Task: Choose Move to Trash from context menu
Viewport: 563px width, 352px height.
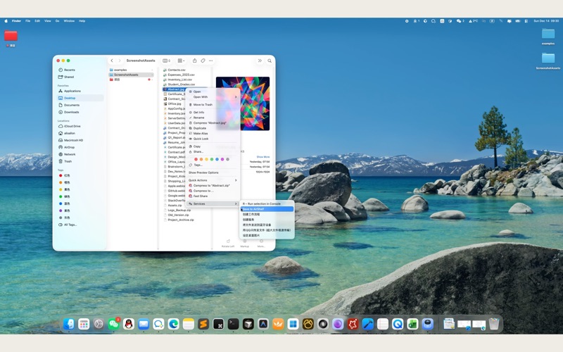Action: (x=203, y=104)
